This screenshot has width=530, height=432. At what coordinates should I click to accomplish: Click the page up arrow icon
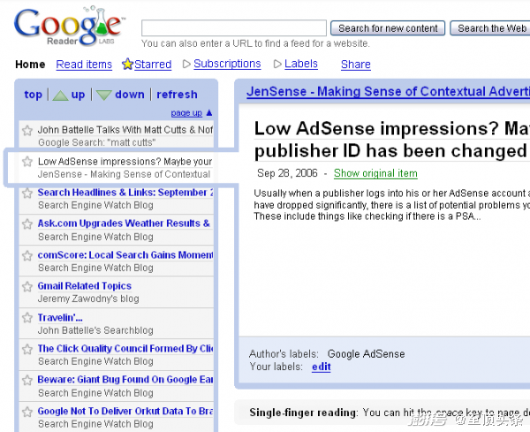[x=209, y=112]
